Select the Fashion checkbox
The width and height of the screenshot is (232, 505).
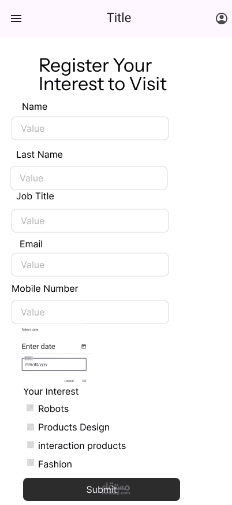point(30,463)
